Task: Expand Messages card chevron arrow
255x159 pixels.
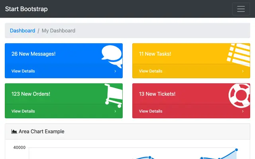Action: pyautogui.click(x=115, y=71)
